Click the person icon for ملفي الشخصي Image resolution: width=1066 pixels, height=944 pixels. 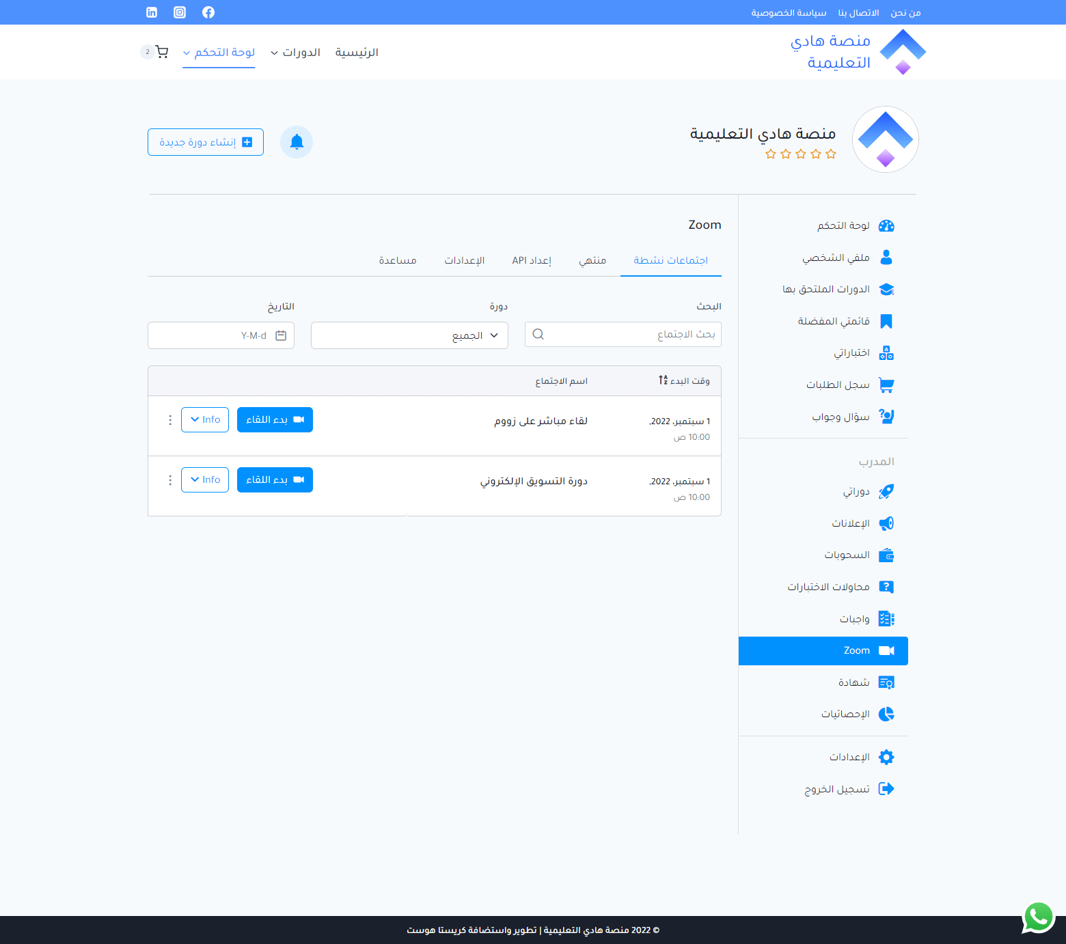(886, 258)
